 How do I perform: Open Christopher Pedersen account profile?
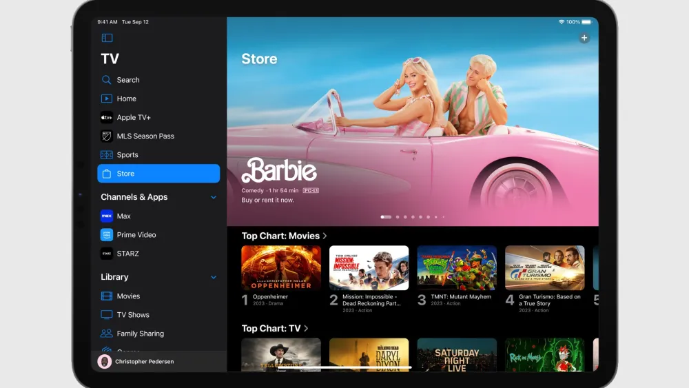coord(145,362)
